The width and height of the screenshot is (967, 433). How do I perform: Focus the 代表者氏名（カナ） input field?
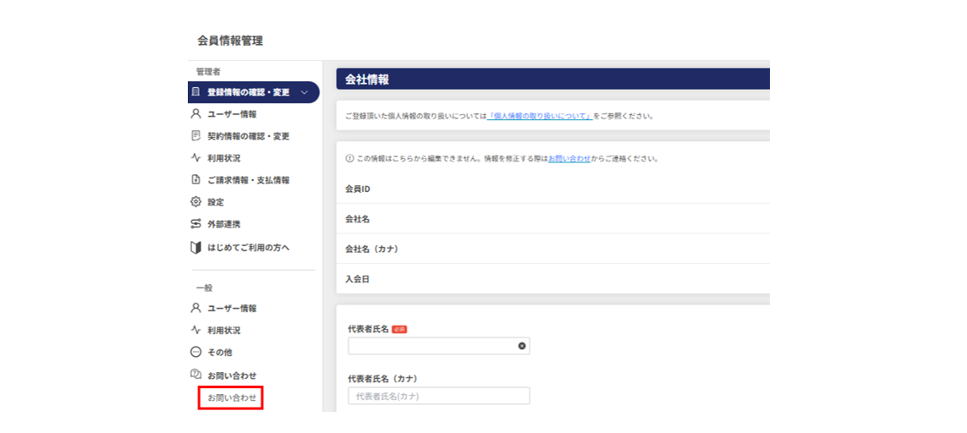tap(438, 396)
